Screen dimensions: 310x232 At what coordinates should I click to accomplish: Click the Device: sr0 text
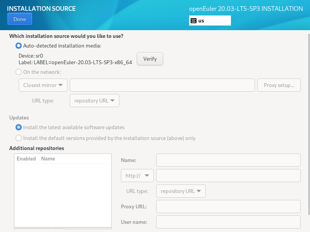(31, 56)
